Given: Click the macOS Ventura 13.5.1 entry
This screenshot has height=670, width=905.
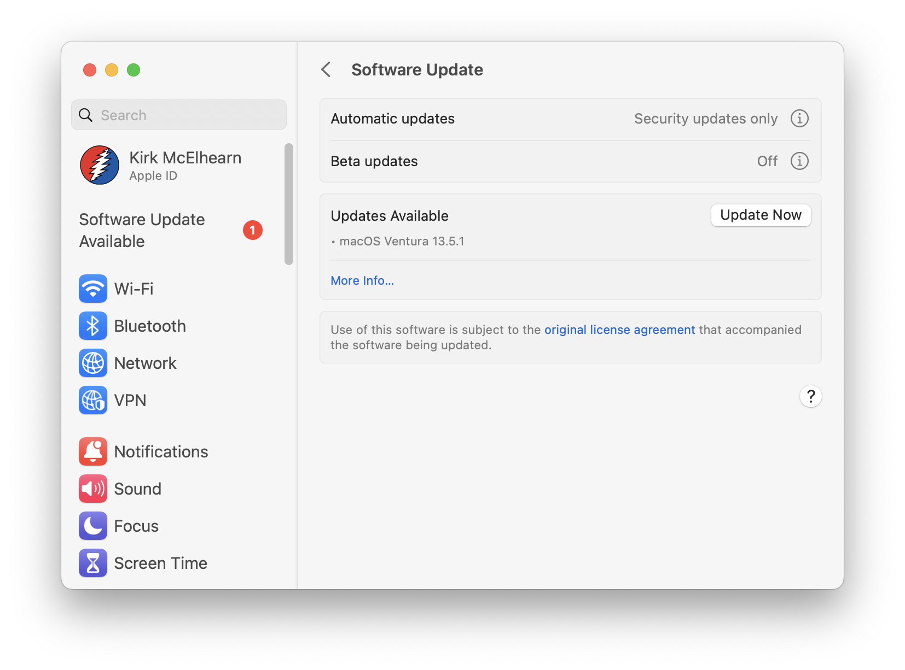Looking at the screenshot, I should pos(402,241).
